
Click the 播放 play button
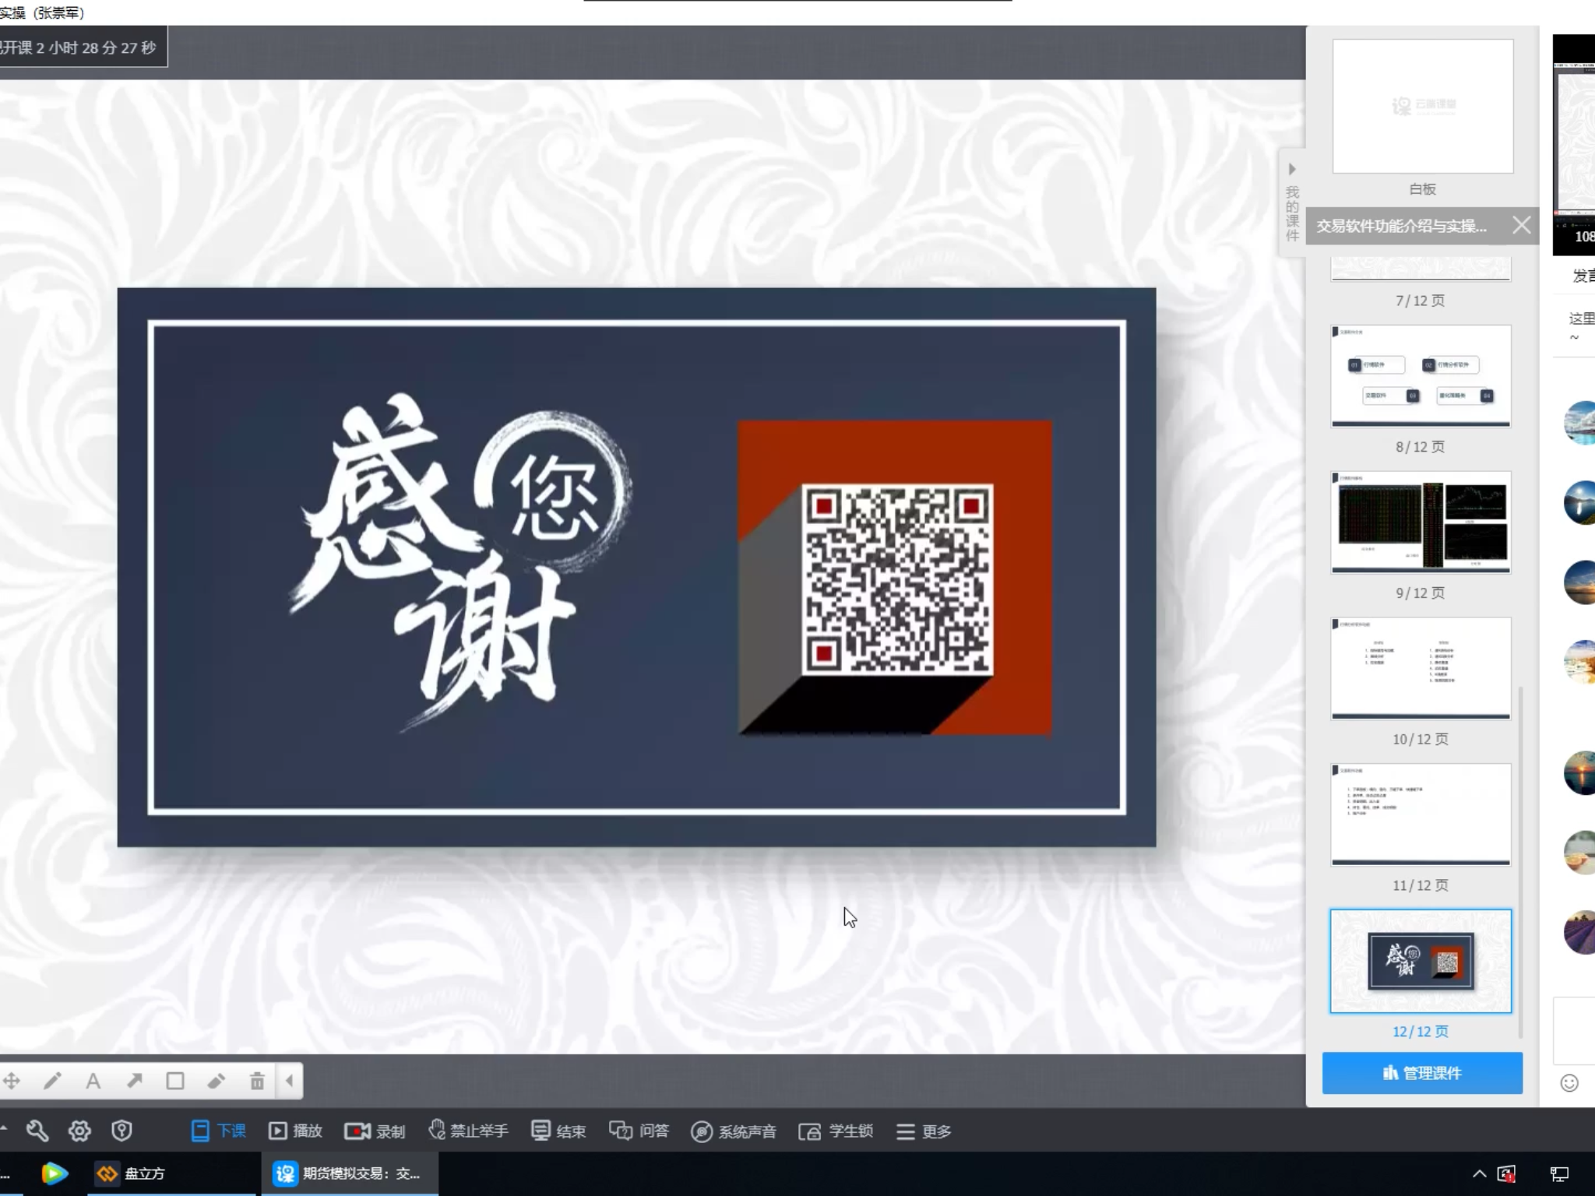[x=295, y=1131]
